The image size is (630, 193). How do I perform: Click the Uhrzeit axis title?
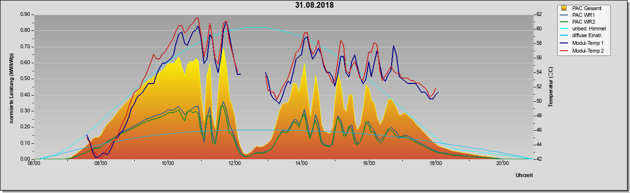click(x=524, y=175)
